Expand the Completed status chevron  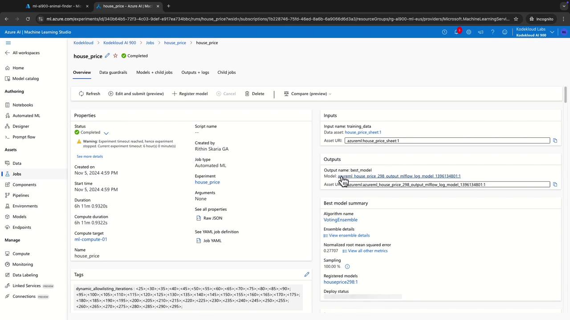click(106, 133)
